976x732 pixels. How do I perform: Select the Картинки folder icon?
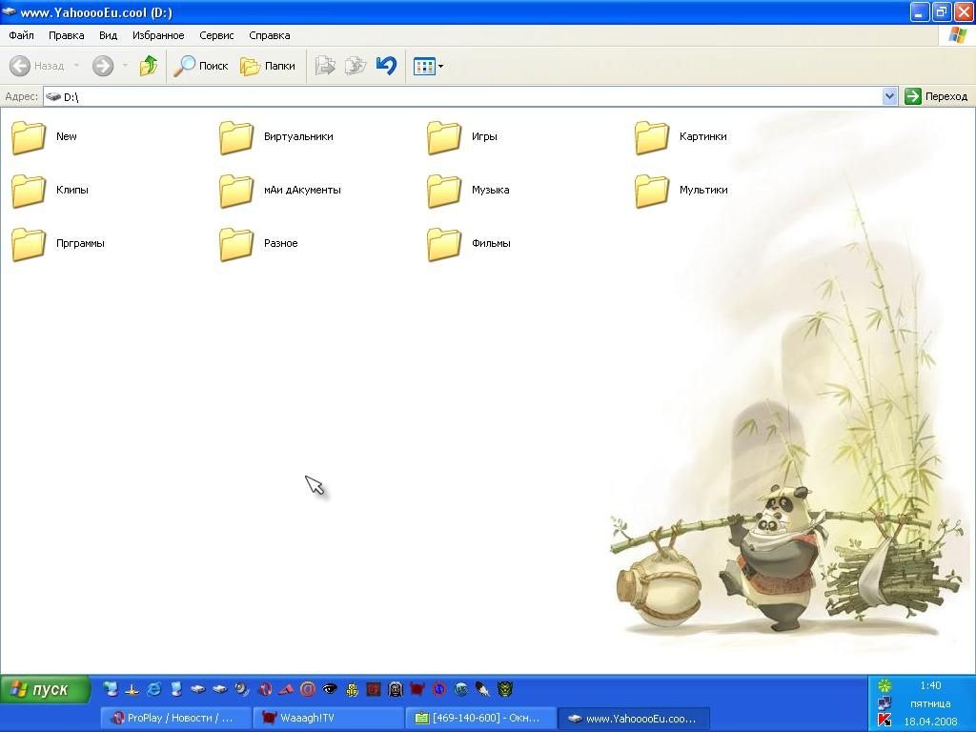(x=652, y=137)
